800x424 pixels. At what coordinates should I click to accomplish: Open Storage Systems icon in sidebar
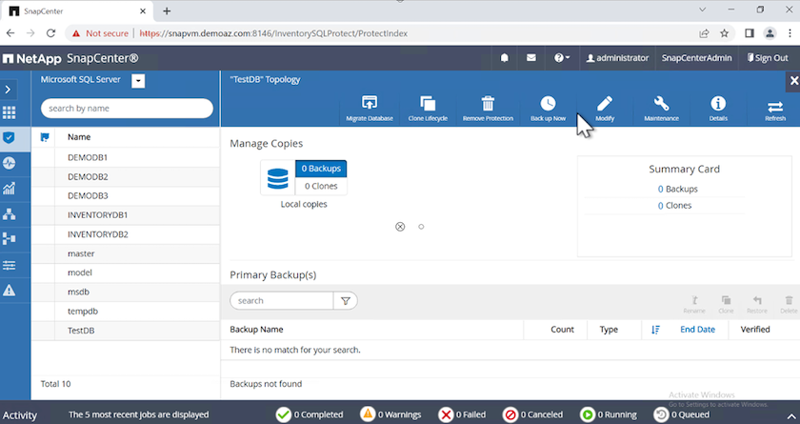(x=10, y=239)
